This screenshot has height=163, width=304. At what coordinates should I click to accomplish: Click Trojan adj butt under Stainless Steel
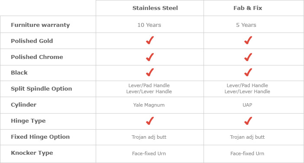point(149,137)
